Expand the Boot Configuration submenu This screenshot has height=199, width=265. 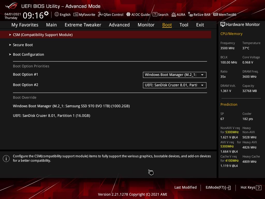(x=28, y=54)
